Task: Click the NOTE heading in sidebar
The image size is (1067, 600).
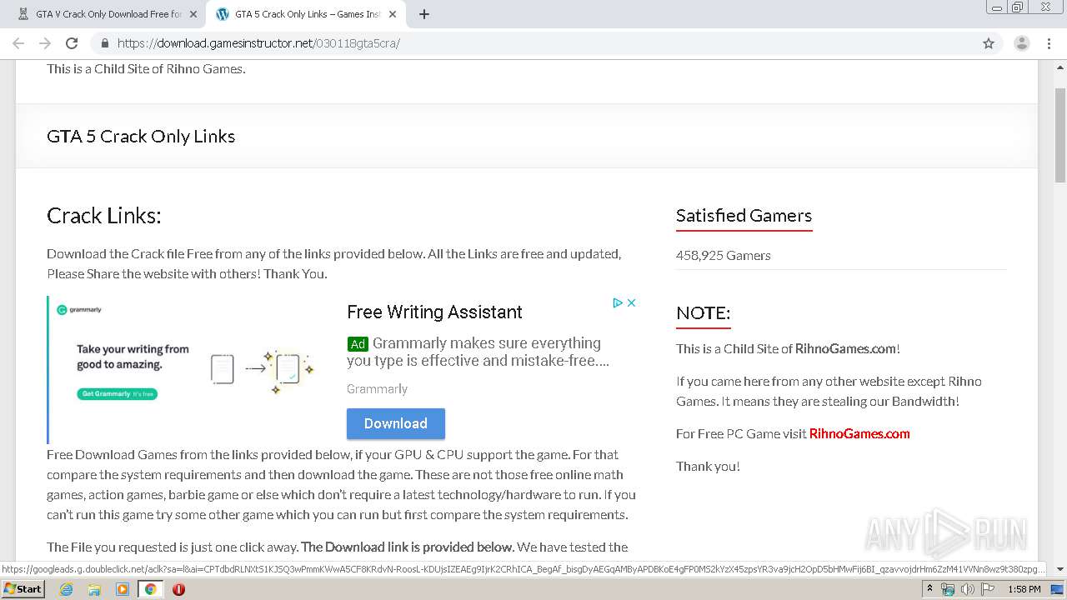Action: tap(703, 312)
